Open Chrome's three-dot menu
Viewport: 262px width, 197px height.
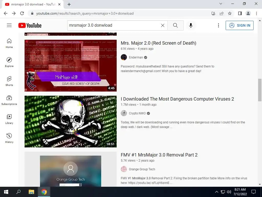(x=256, y=13)
